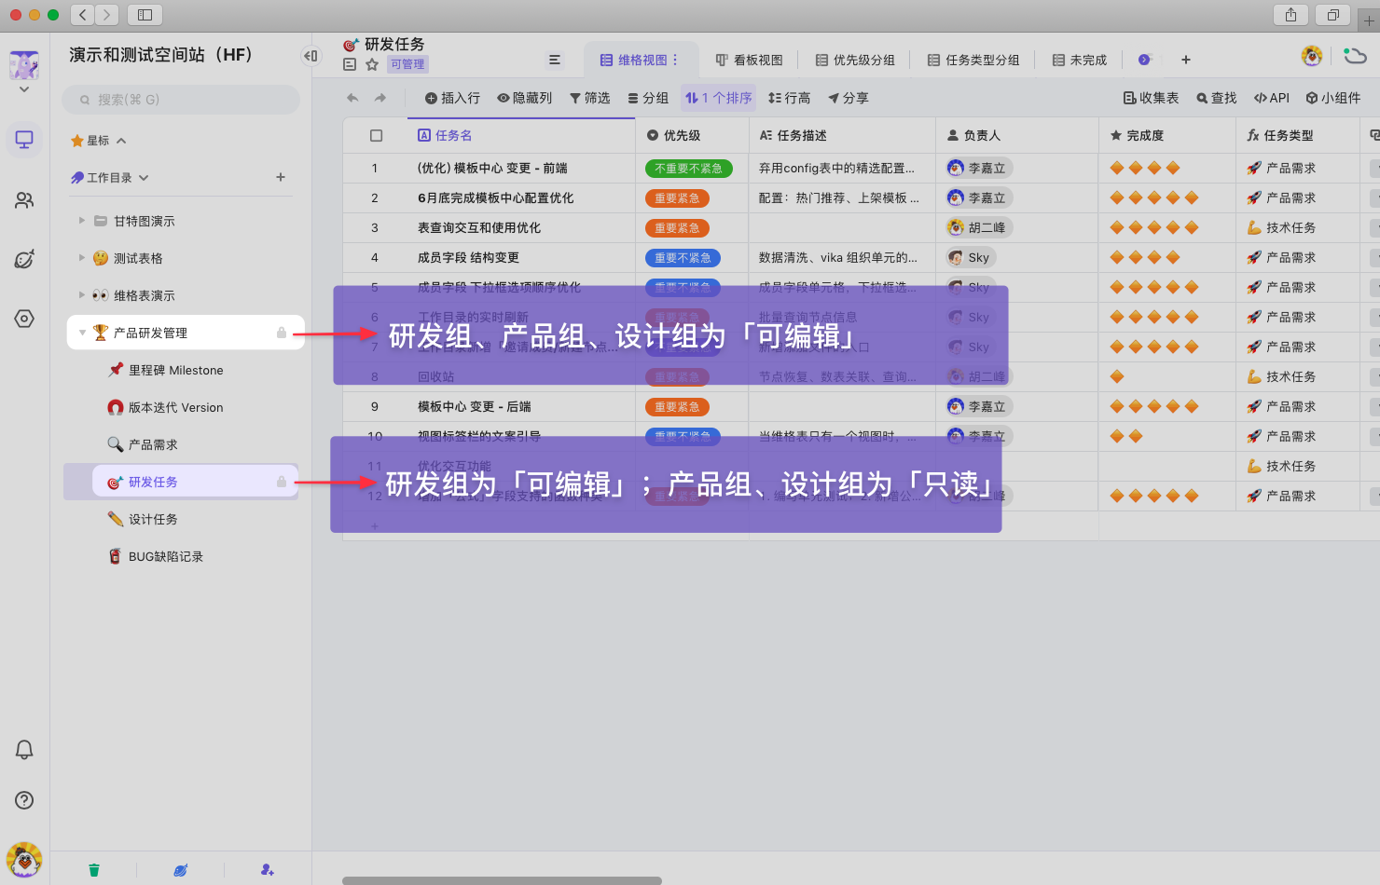This screenshot has width=1380, height=885.
Task: Expand the 维格表演示 folder
Action: click(82, 295)
